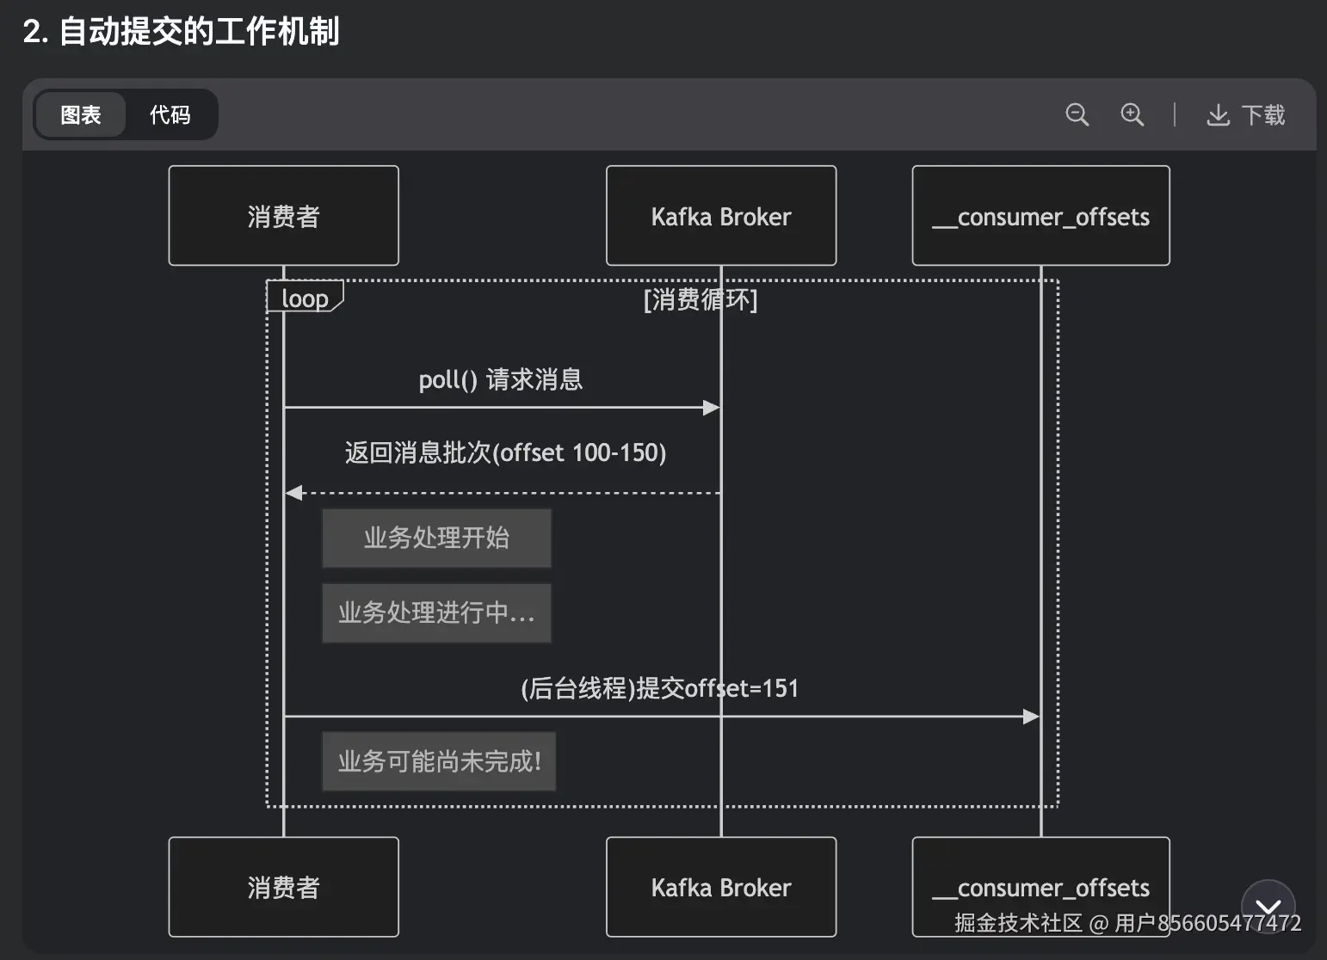Click heading 2. 自动提交的工作机制
The image size is (1327, 960).
click(x=181, y=32)
